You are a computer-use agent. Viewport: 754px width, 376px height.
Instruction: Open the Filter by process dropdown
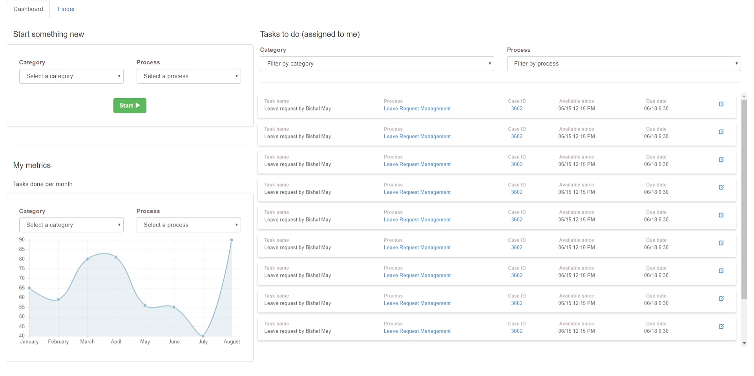623,64
